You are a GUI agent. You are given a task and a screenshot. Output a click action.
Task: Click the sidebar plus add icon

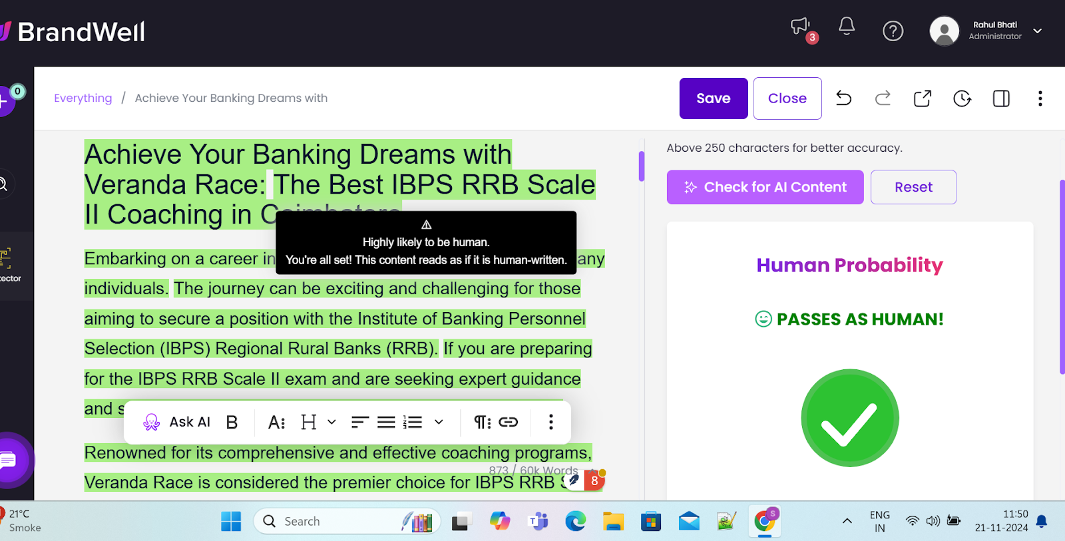[x=5, y=101]
